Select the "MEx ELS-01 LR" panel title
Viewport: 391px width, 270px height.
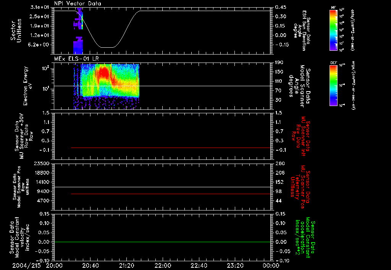tap(76, 59)
